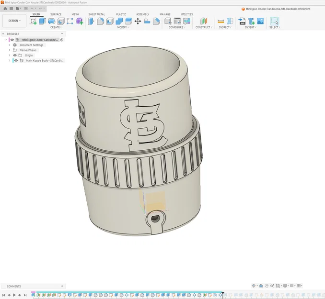Viewport: 325px width, 299px height.
Task: Open the SELECT dropdown menu
Action: click(x=274, y=27)
